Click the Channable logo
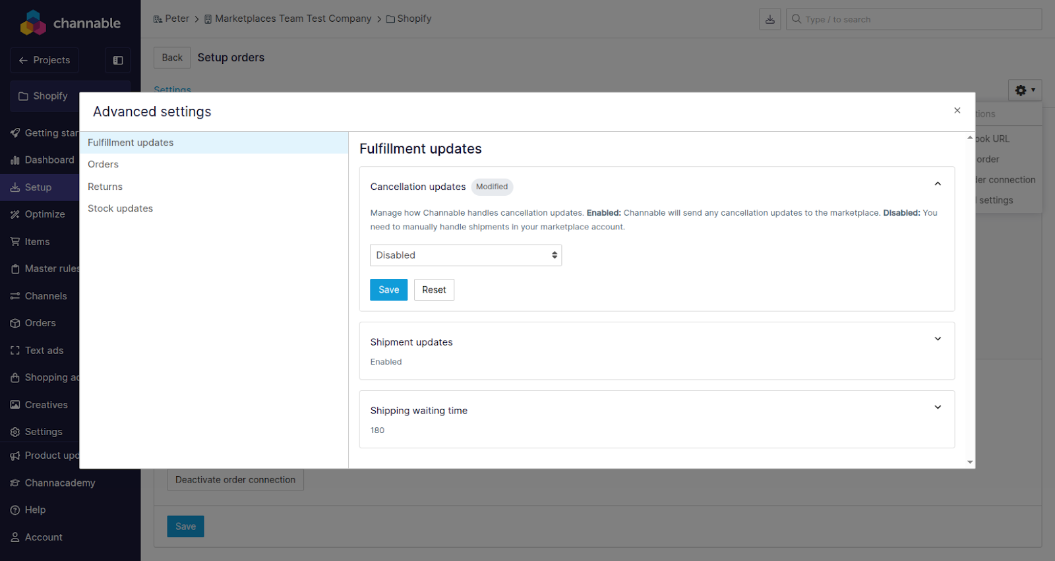 (x=70, y=23)
